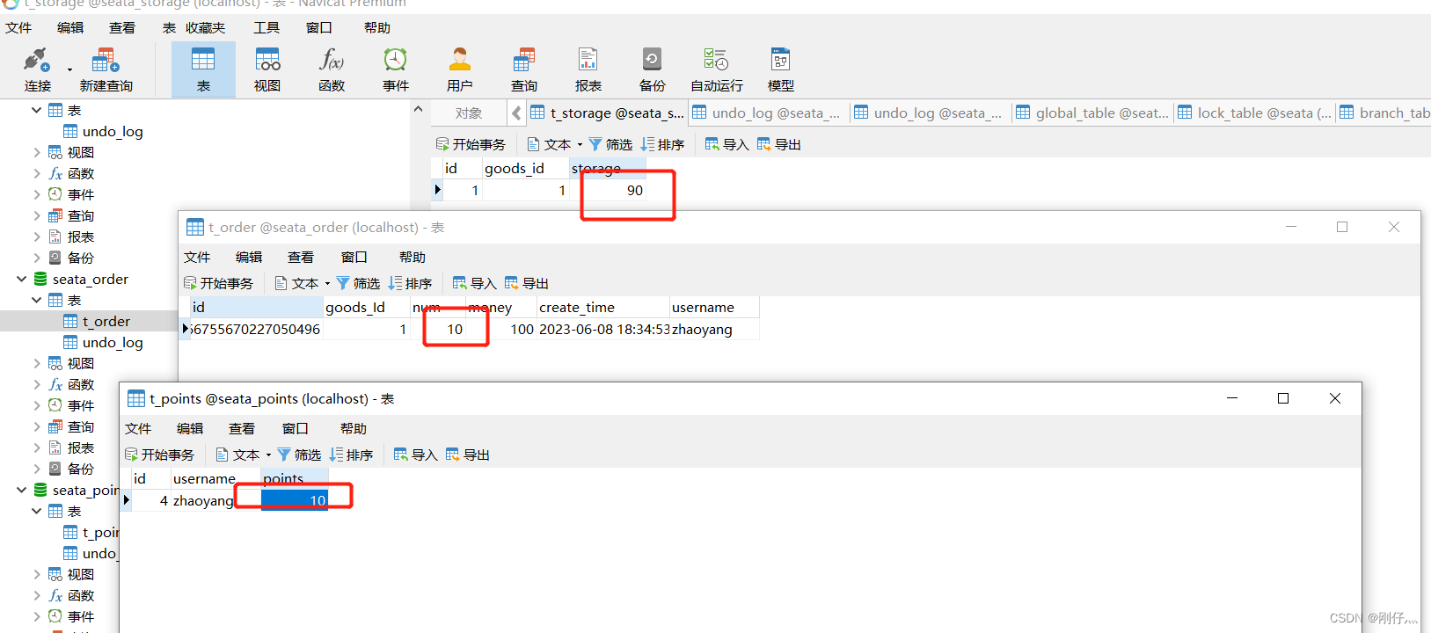The height and width of the screenshot is (633, 1431).
Task: Collapse Tables node under seata_order
Action: [x=36, y=300]
